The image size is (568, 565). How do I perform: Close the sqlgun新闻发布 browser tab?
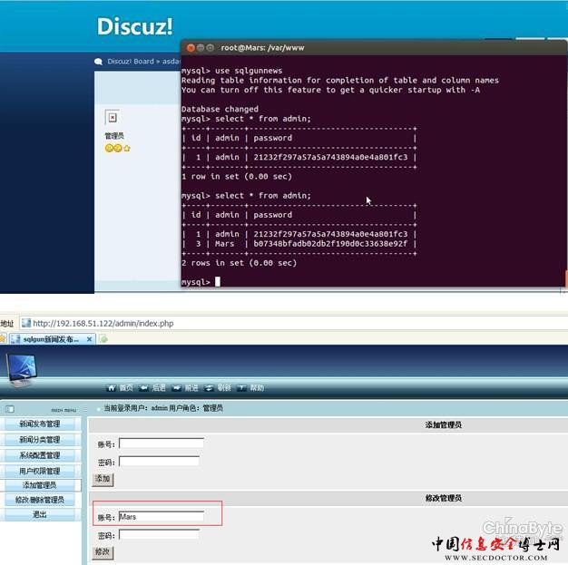tap(89, 339)
